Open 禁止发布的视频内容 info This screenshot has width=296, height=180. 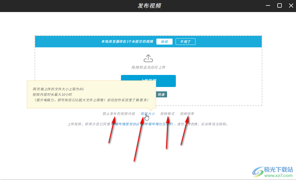(x=119, y=114)
